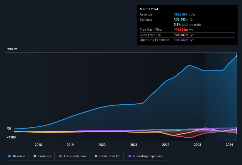242x165 pixels.
Task: Click the -₹100m axis label
Action: point(13,137)
